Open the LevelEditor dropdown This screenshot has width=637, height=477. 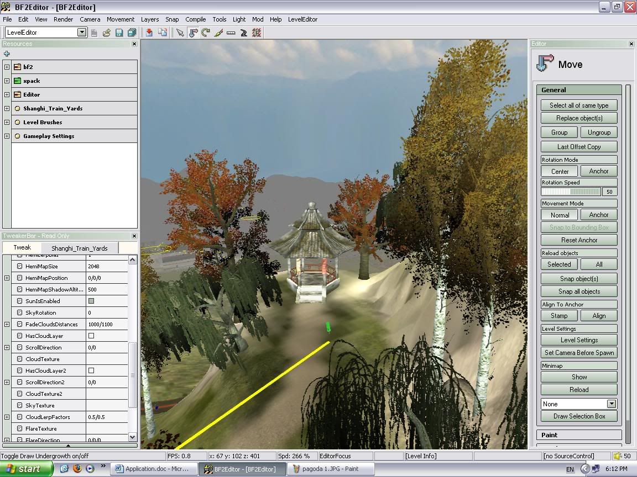[x=82, y=33]
